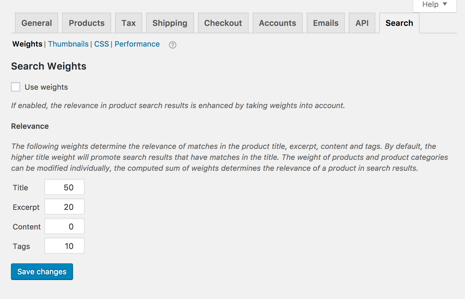This screenshot has width=465, height=299.
Task: Select the Content weight field
Action: point(64,226)
